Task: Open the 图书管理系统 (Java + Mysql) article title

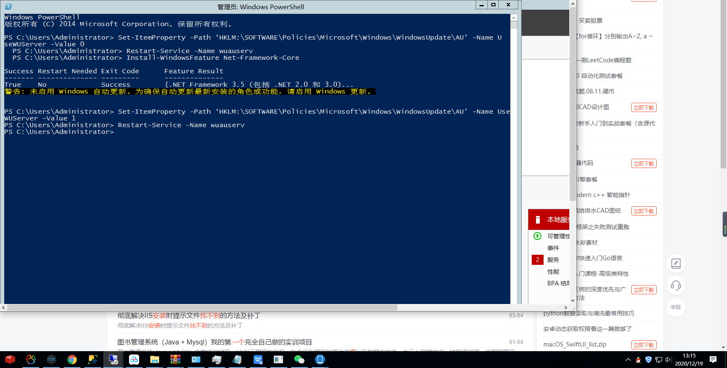Action: point(215,342)
